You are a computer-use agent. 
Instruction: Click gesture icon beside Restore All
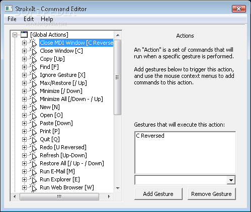click(33, 164)
